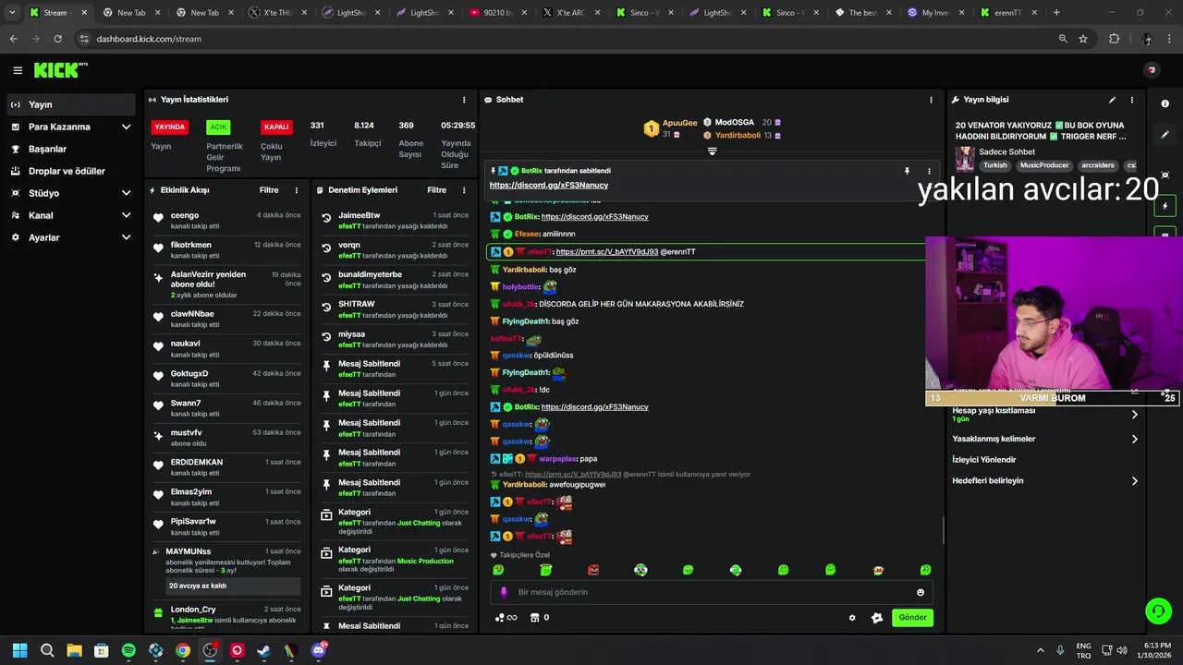Open Spotify from the taskbar
The image size is (1183, 665).
click(x=128, y=650)
